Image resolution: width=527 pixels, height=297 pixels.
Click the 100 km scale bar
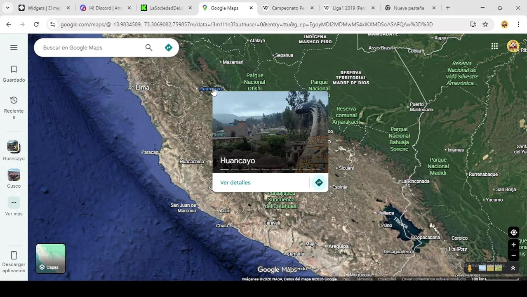[495, 279]
